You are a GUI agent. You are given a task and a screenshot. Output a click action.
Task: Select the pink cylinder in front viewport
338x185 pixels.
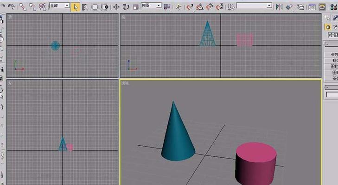click(245, 40)
